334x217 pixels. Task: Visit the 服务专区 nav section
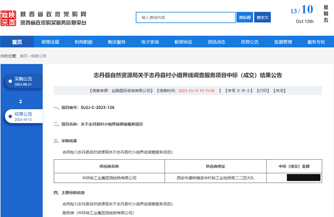click(316, 42)
